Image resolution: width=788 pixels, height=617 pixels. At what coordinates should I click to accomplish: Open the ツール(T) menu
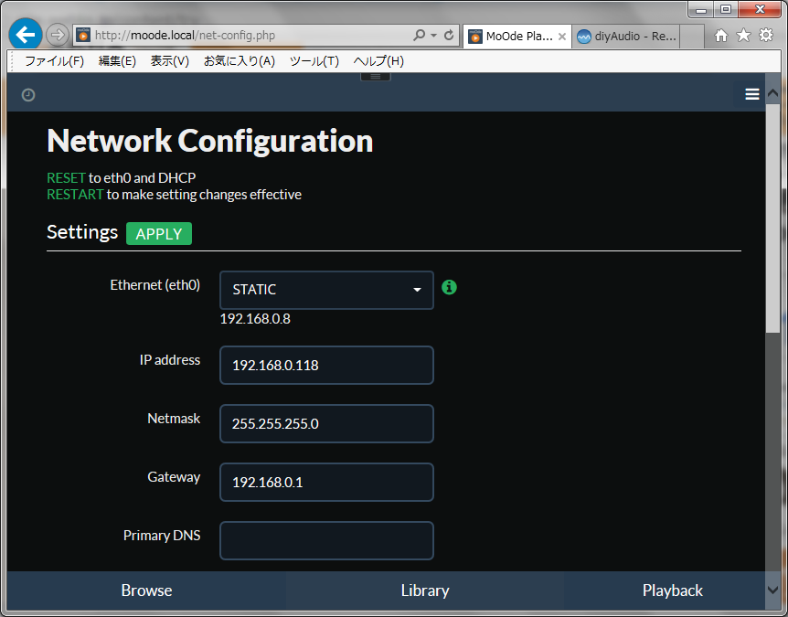tap(314, 61)
